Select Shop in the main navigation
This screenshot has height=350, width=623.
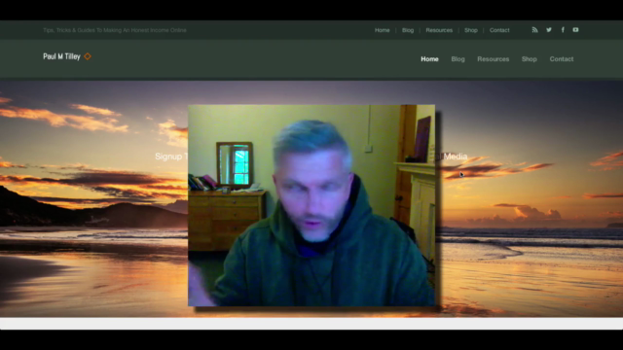[x=530, y=59]
